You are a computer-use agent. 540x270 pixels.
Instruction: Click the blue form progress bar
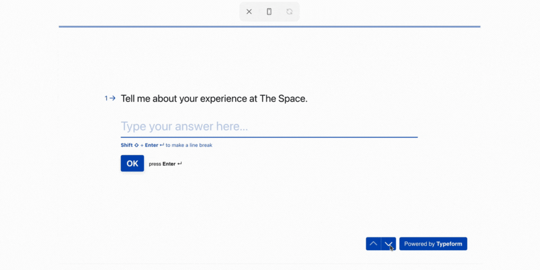(x=269, y=27)
